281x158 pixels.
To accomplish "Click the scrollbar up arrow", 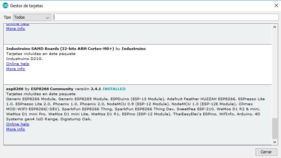I will click(x=275, y=27).
